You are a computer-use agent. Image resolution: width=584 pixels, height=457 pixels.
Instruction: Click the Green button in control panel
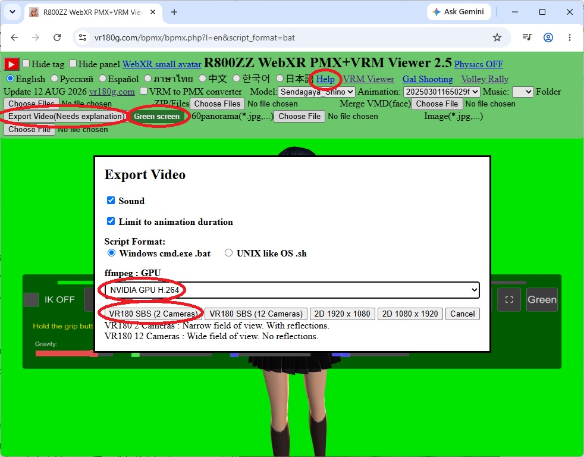[x=542, y=299]
